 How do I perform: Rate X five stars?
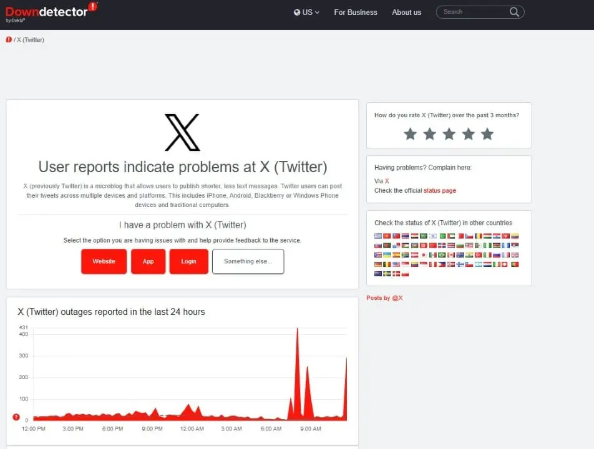(x=487, y=133)
